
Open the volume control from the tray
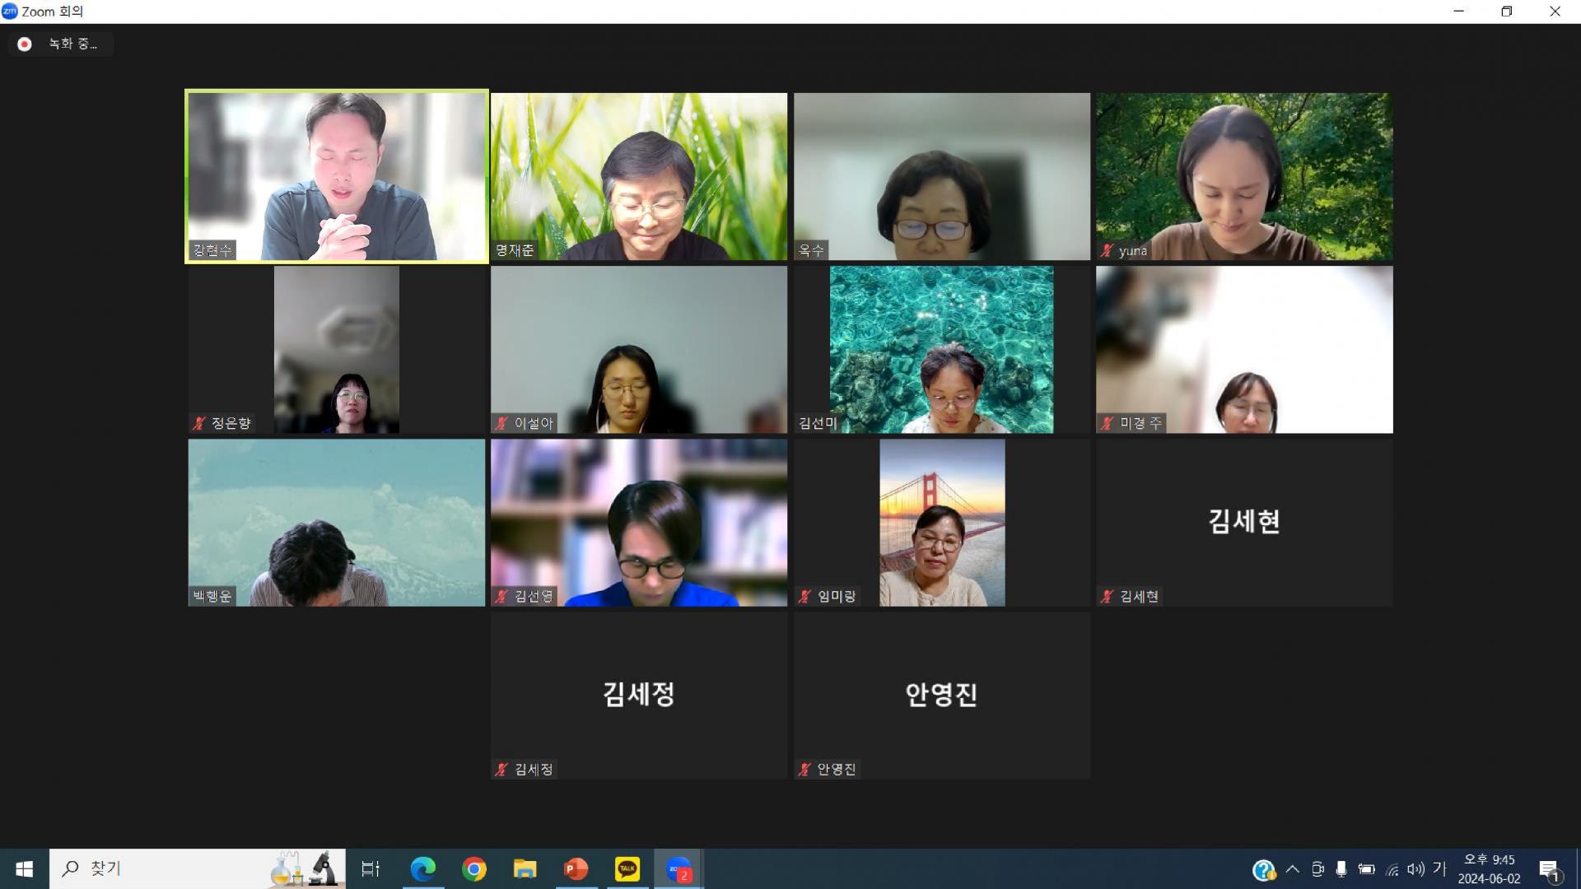point(1415,869)
